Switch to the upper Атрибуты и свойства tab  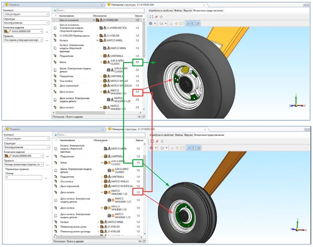click(x=161, y=10)
